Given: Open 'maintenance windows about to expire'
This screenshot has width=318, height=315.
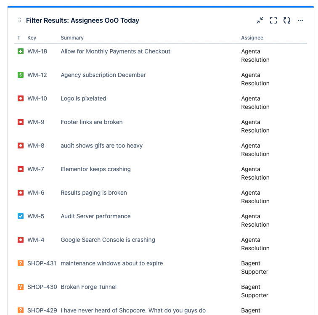Looking at the screenshot, I should 112,263.
